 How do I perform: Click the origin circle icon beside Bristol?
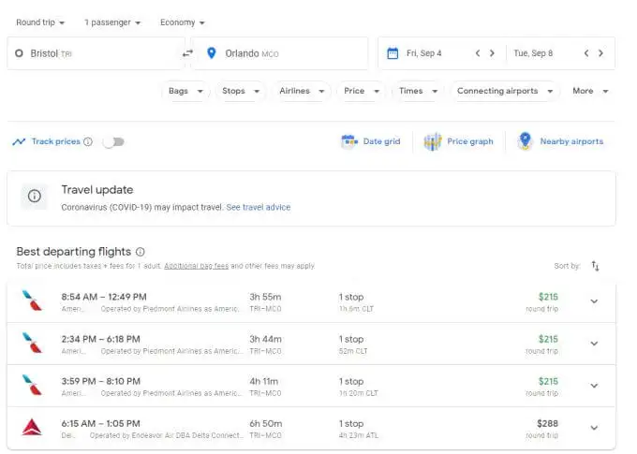[x=19, y=53]
